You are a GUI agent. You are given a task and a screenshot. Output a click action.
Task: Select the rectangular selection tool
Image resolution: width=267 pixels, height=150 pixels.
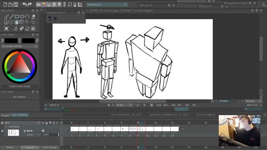click(6, 22)
